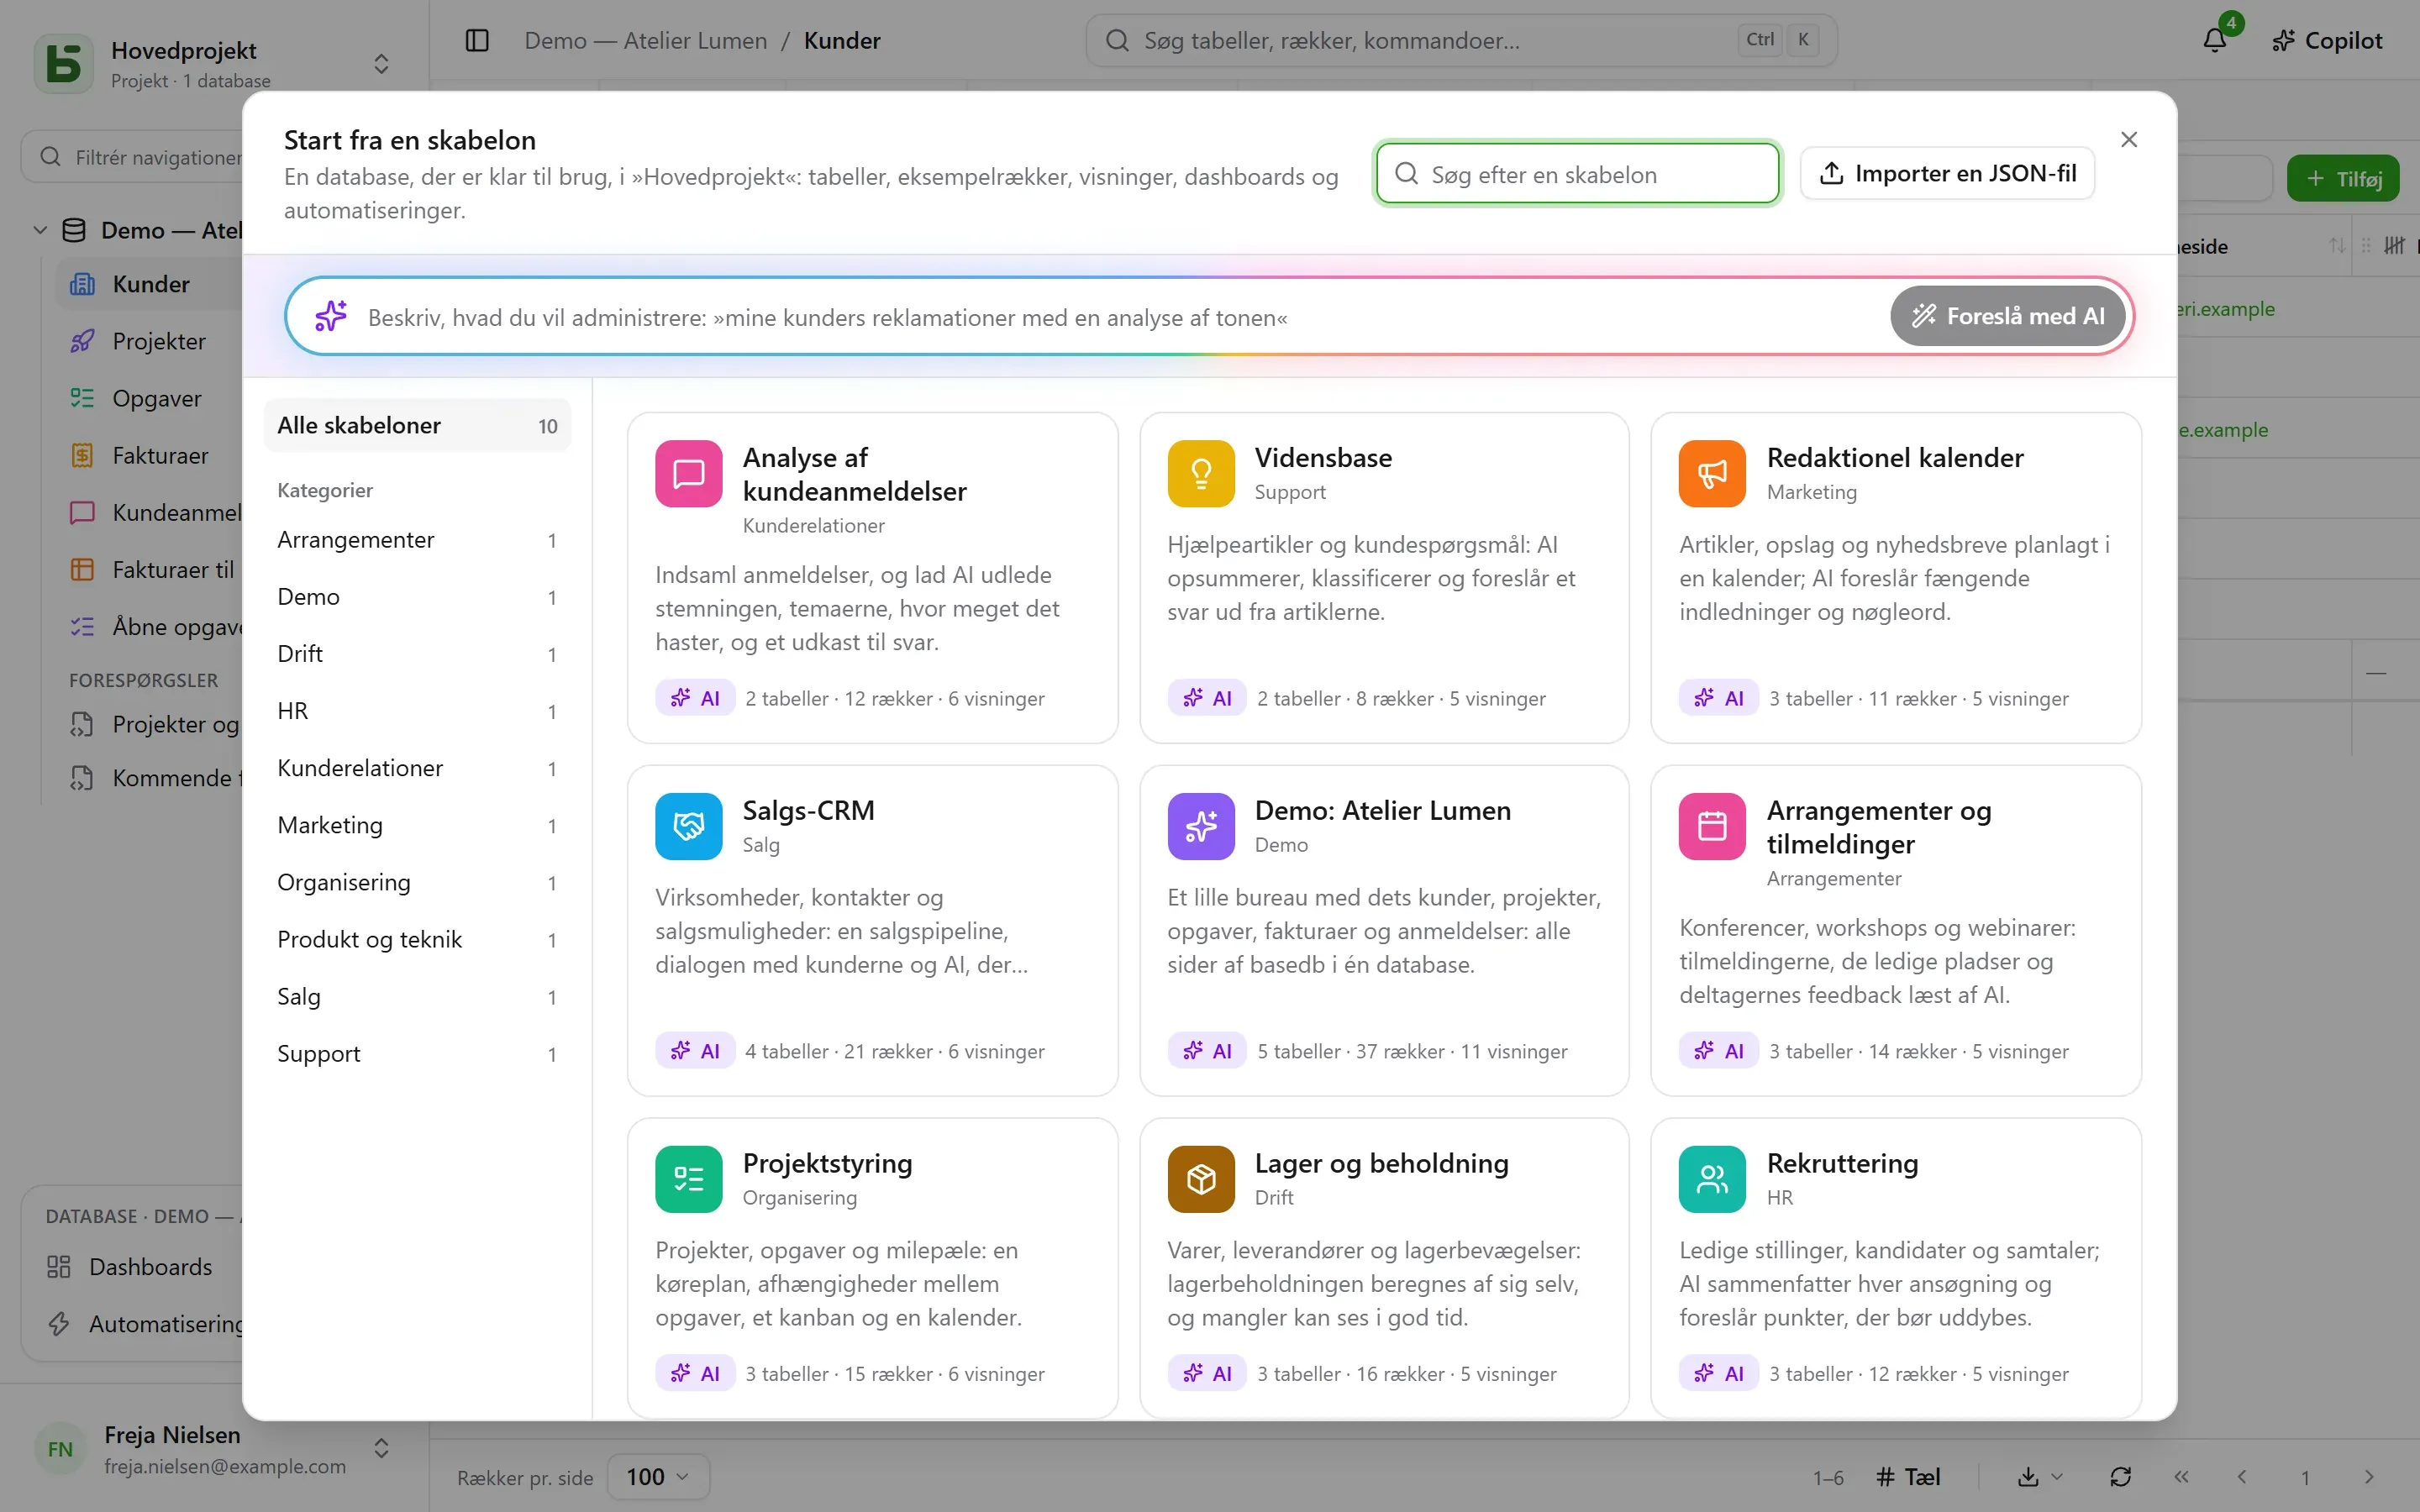
Task: Filter templates by Produkt og teknik
Action: (417, 940)
